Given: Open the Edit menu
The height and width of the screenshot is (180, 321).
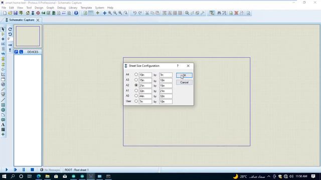Looking at the screenshot, I should click(x=12, y=7).
